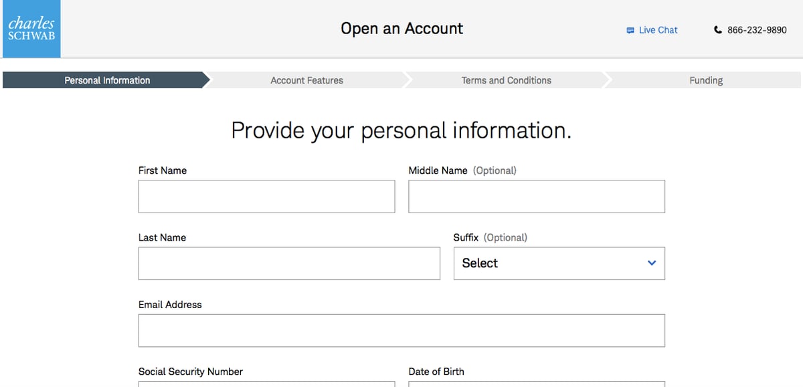Click the Social Security Number label
This screenshot has height=387, width=803.
[191, 372]
